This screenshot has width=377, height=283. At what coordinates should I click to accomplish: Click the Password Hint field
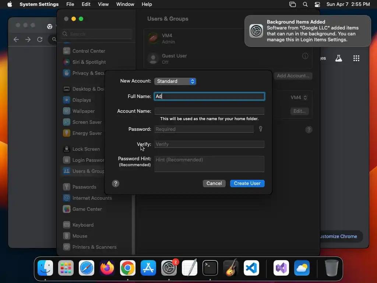[209, 164]
